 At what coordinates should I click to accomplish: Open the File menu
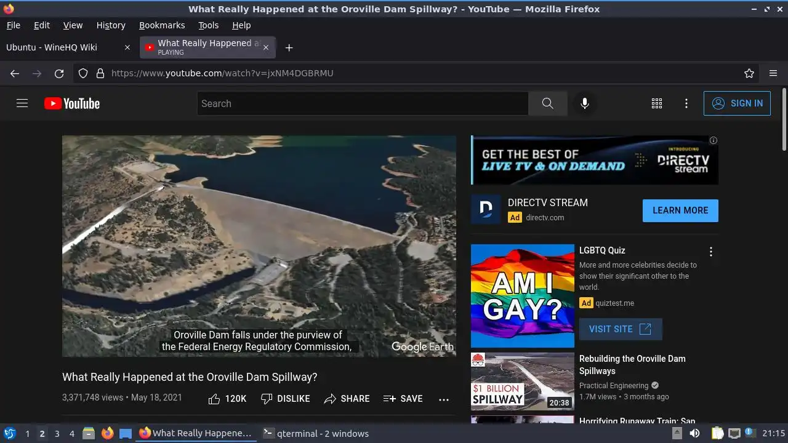13,25
